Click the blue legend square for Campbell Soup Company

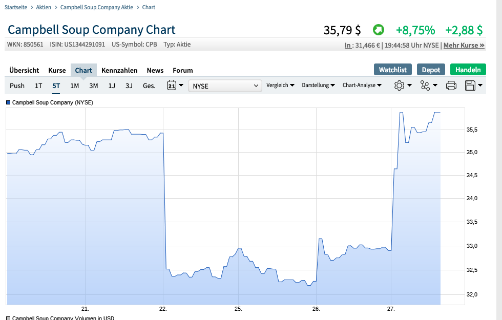7,102
